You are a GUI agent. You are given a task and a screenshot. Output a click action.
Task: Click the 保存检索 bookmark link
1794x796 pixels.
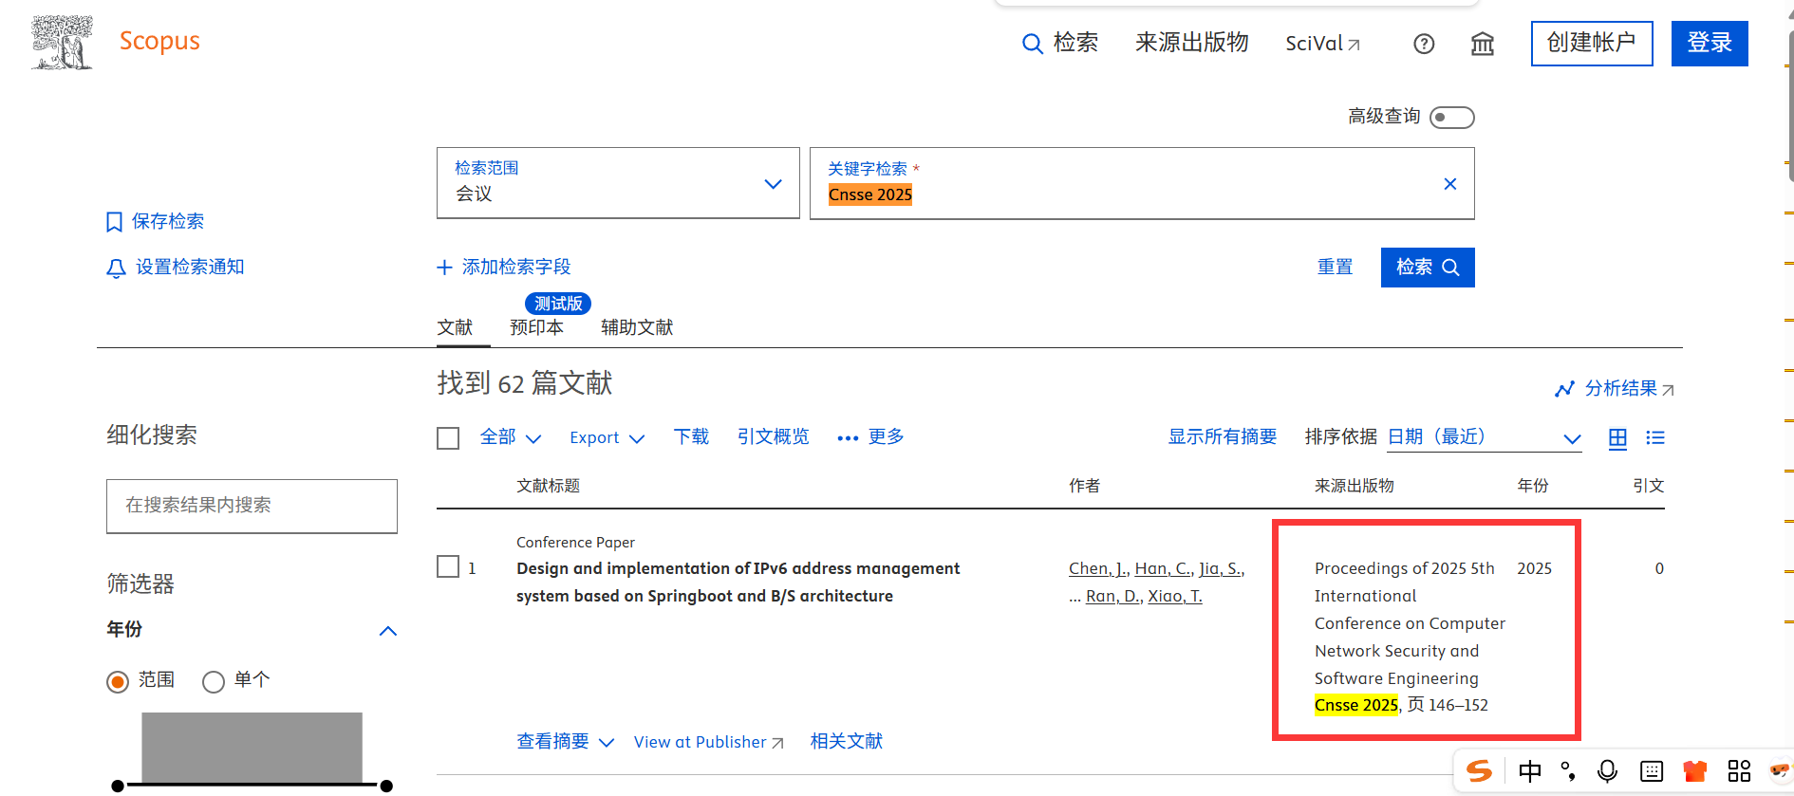pyautogui.click(x=156, y=221)
